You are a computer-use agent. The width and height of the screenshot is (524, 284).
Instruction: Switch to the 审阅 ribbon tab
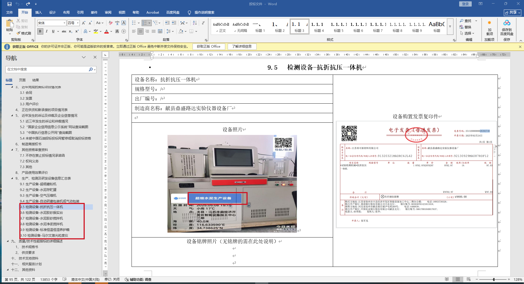[108, 13]
